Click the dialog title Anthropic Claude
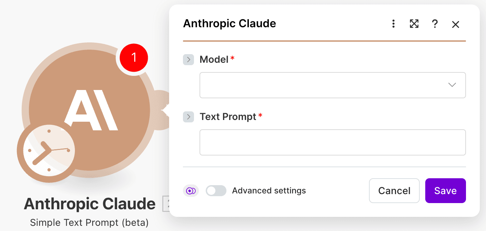This screenshot has width=486, height=231. 229,23
